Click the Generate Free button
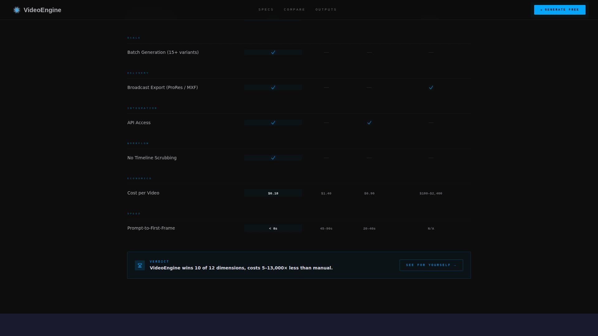The image size is (598, 336). [560, 10]
